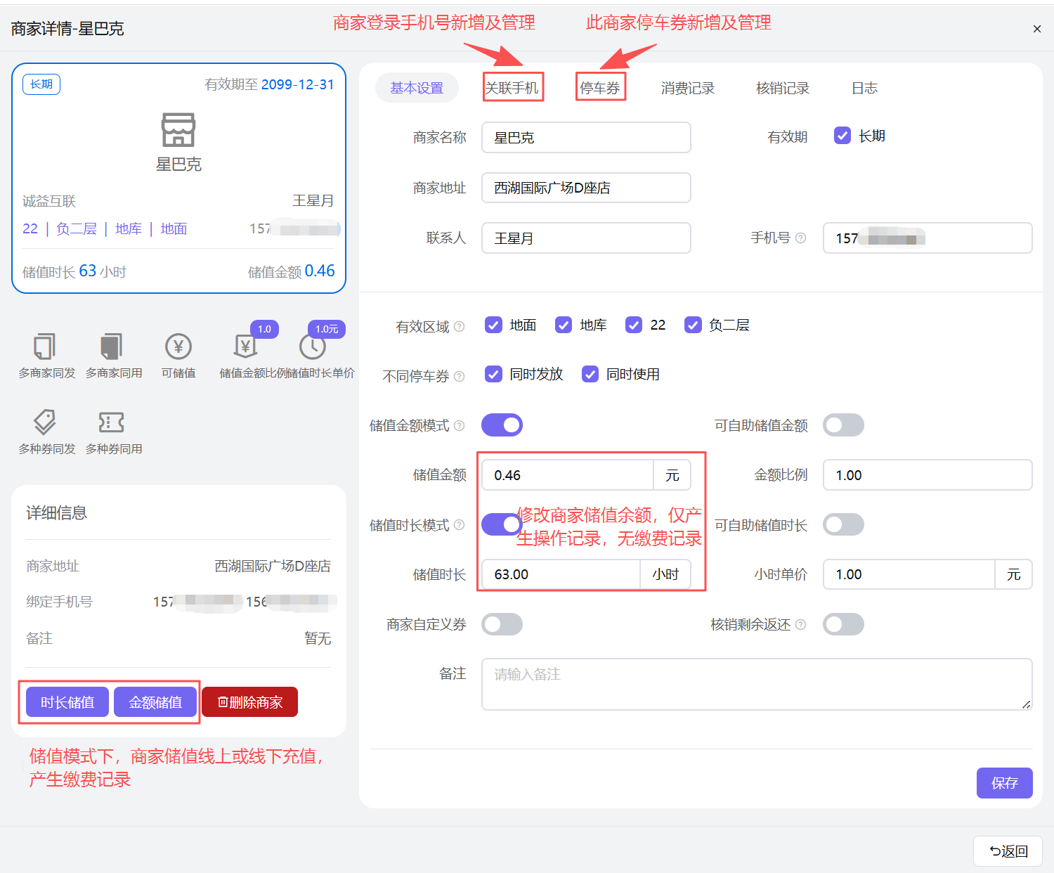Click the 元 unit selector beside 储值金额
Image resolution: width=1054 pixels, height=873 pixels.
click(672, 475)
